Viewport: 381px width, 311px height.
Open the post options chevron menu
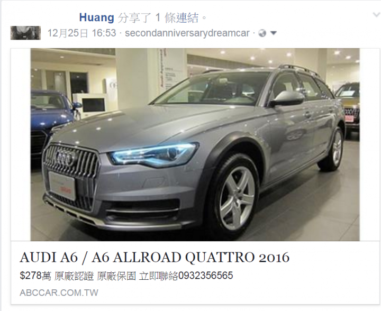pyautogui.click(x=377, y=15)
